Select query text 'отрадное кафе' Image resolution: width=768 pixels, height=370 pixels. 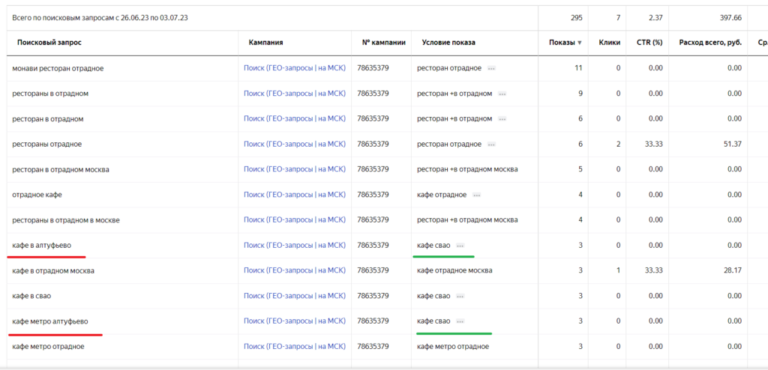(x=37, y=195)
